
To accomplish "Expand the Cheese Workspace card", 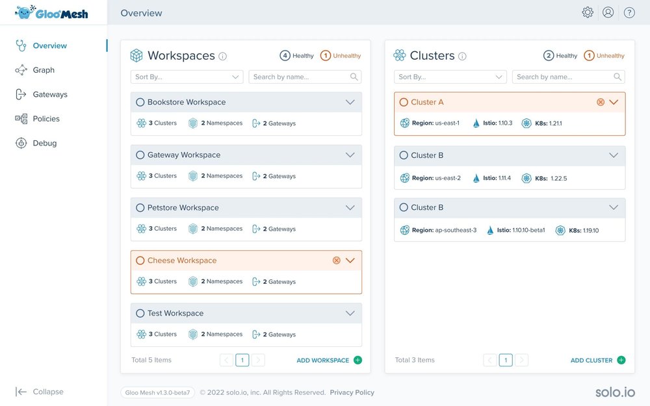I will (350, 260).
